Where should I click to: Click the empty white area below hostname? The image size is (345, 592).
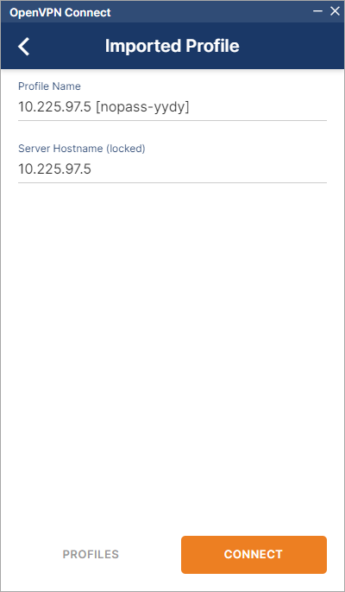point(172,340)
